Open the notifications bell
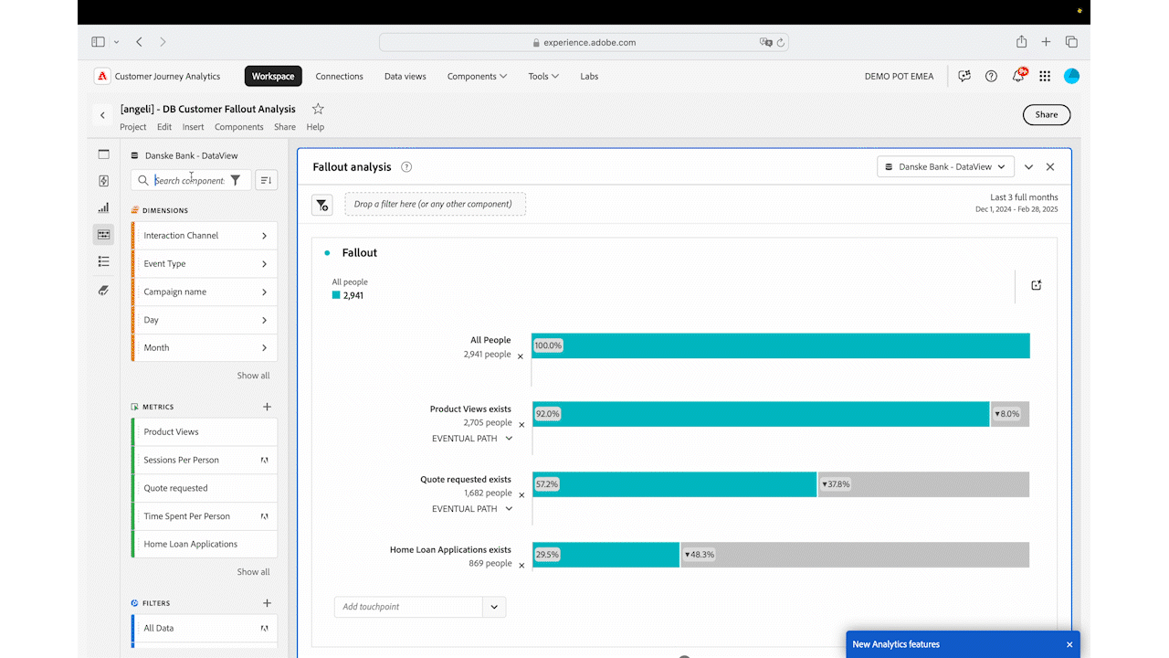1169x658 pixels. coord(1018,77)
